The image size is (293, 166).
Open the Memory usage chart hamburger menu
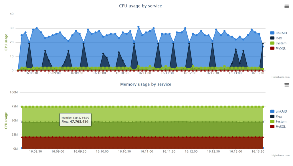pos(286,85)
